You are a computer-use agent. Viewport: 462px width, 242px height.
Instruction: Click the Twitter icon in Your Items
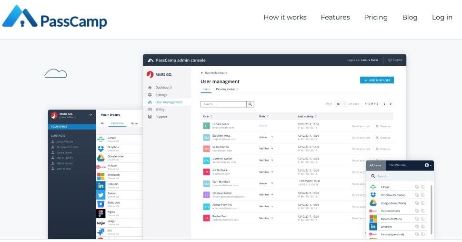tap(101, 195)
